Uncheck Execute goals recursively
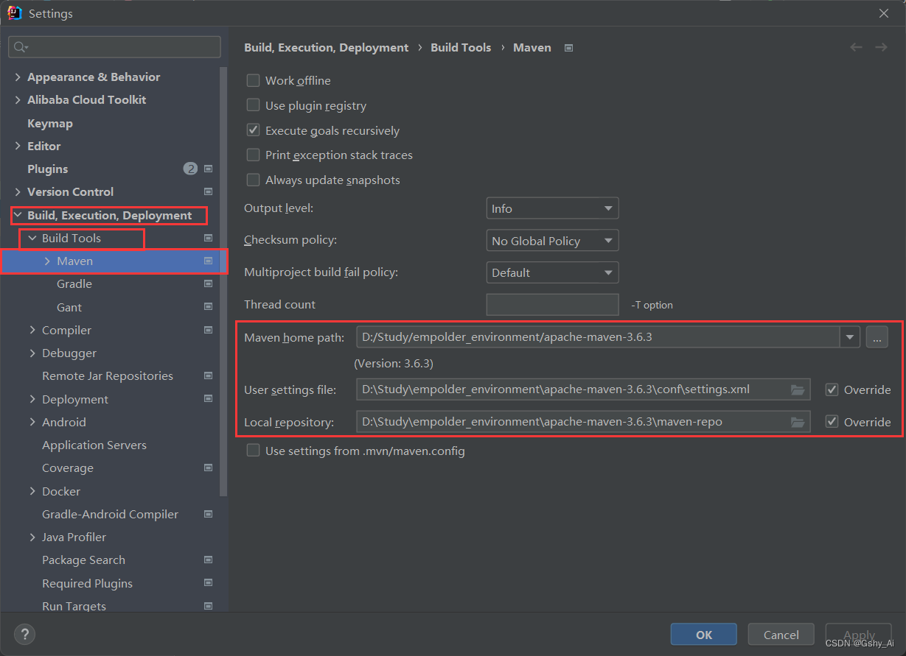The height and width of the screenshot is (656, 906). (253, 130)
